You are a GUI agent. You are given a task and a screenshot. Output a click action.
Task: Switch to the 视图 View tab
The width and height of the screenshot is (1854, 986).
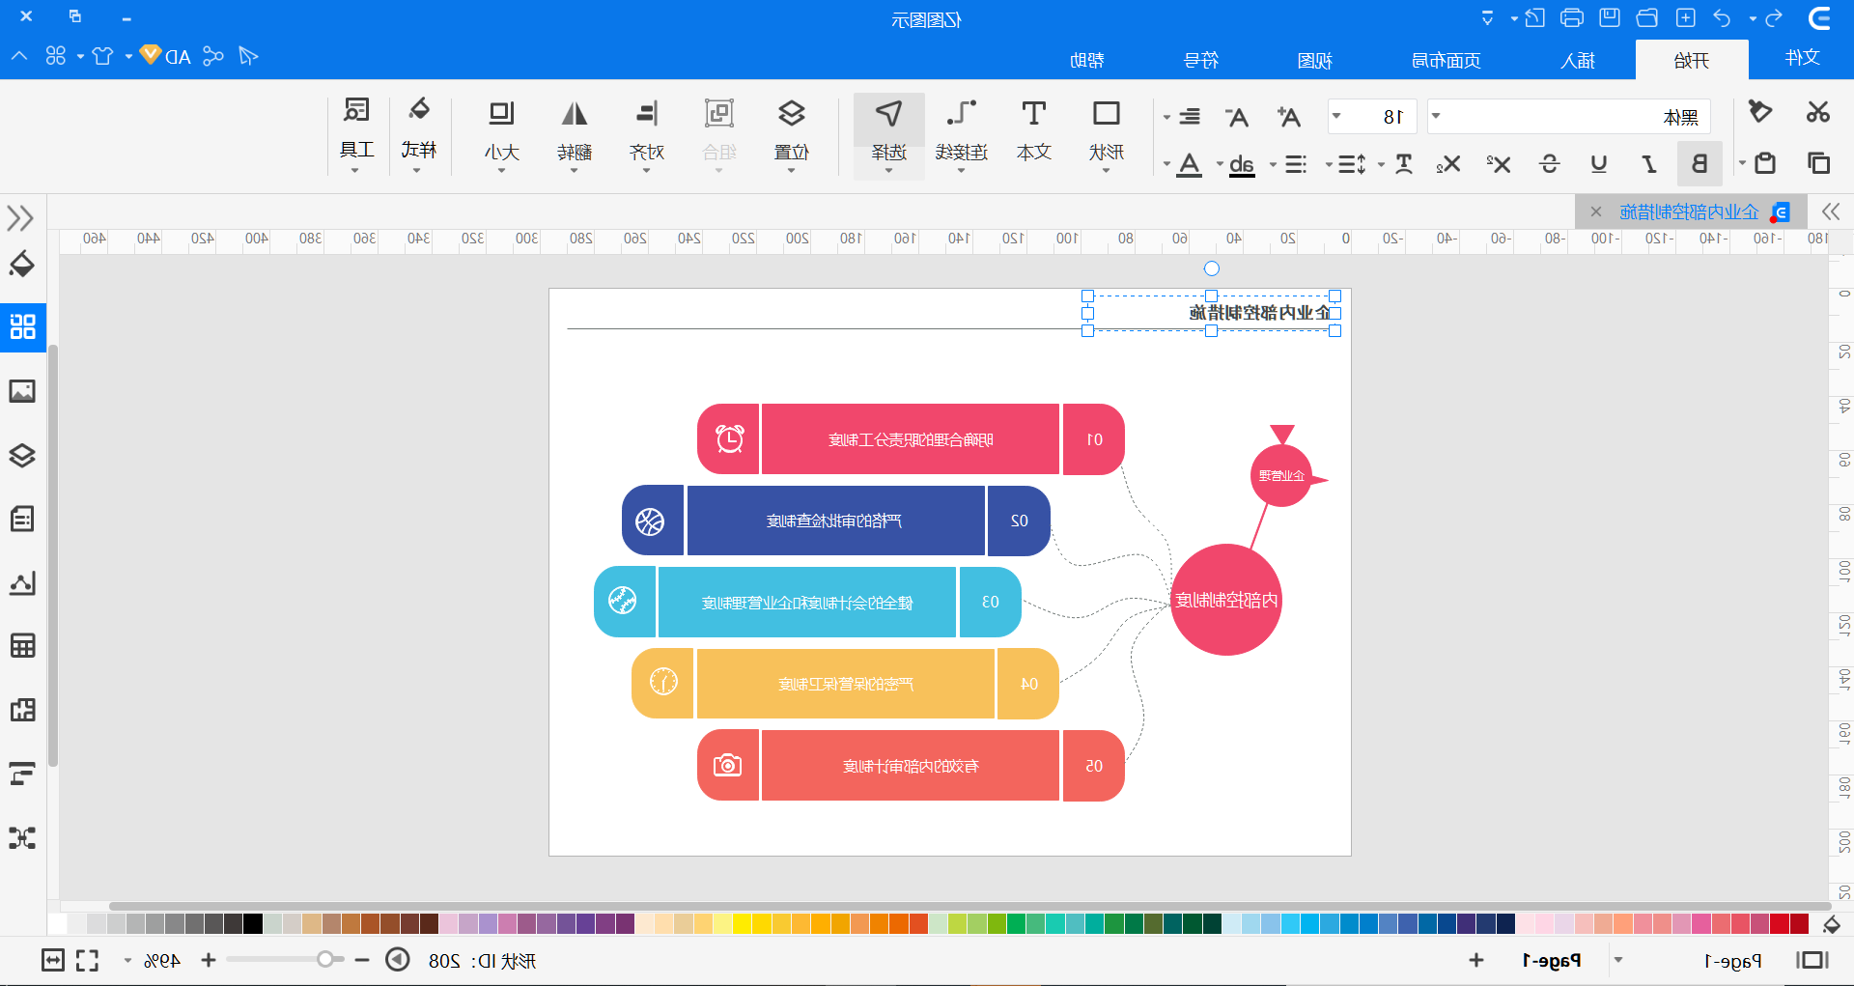[x=1315, y=60]
